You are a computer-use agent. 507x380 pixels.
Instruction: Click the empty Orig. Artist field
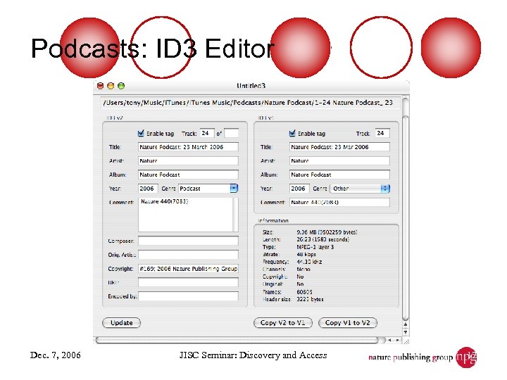point(188,255)
